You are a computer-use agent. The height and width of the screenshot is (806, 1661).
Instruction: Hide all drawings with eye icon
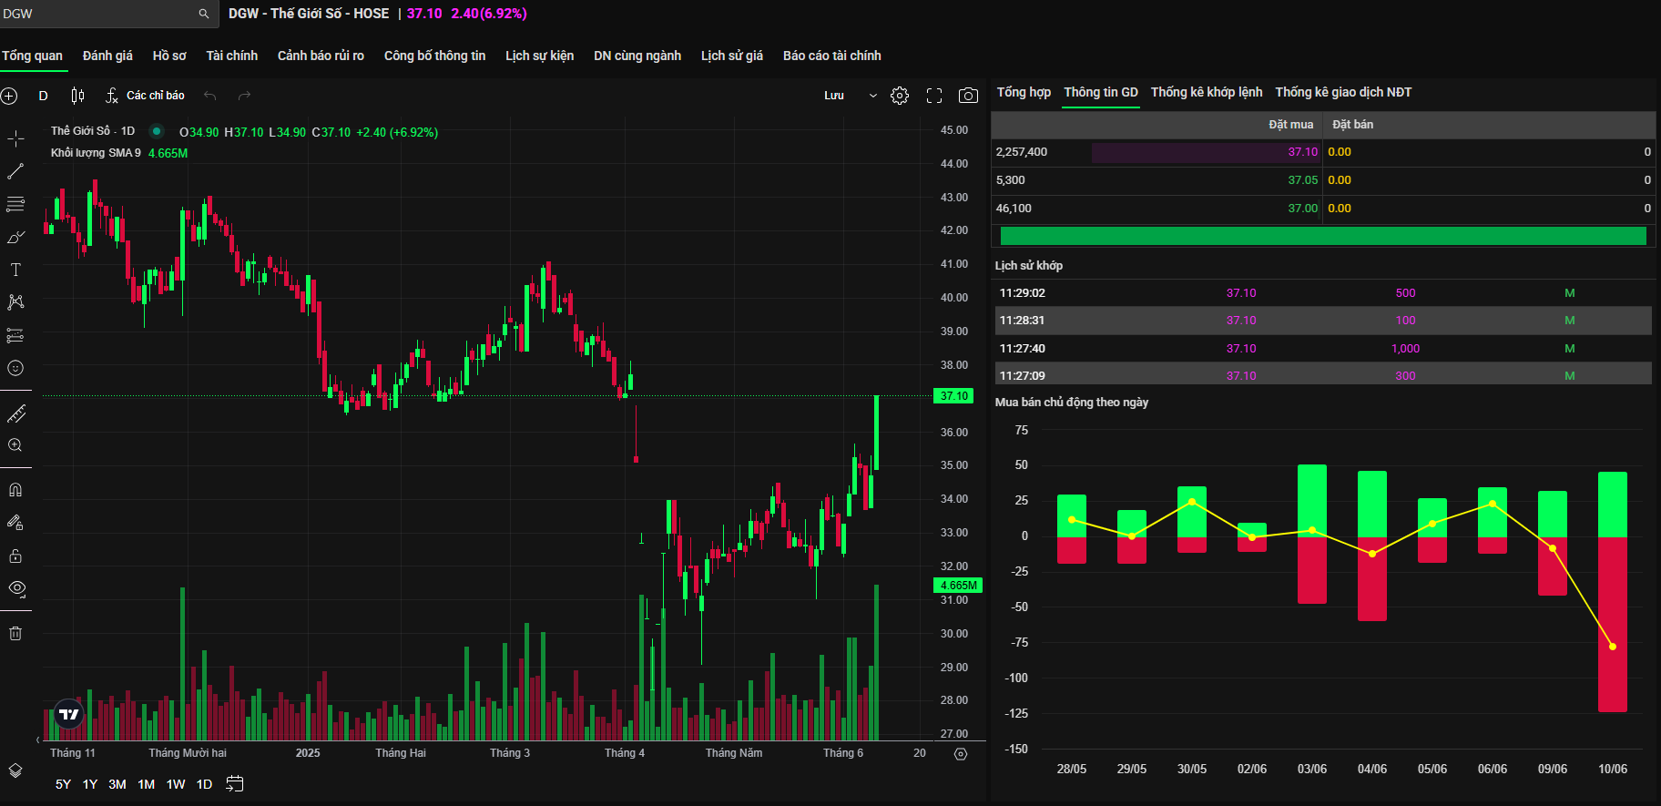coord(16,588)
